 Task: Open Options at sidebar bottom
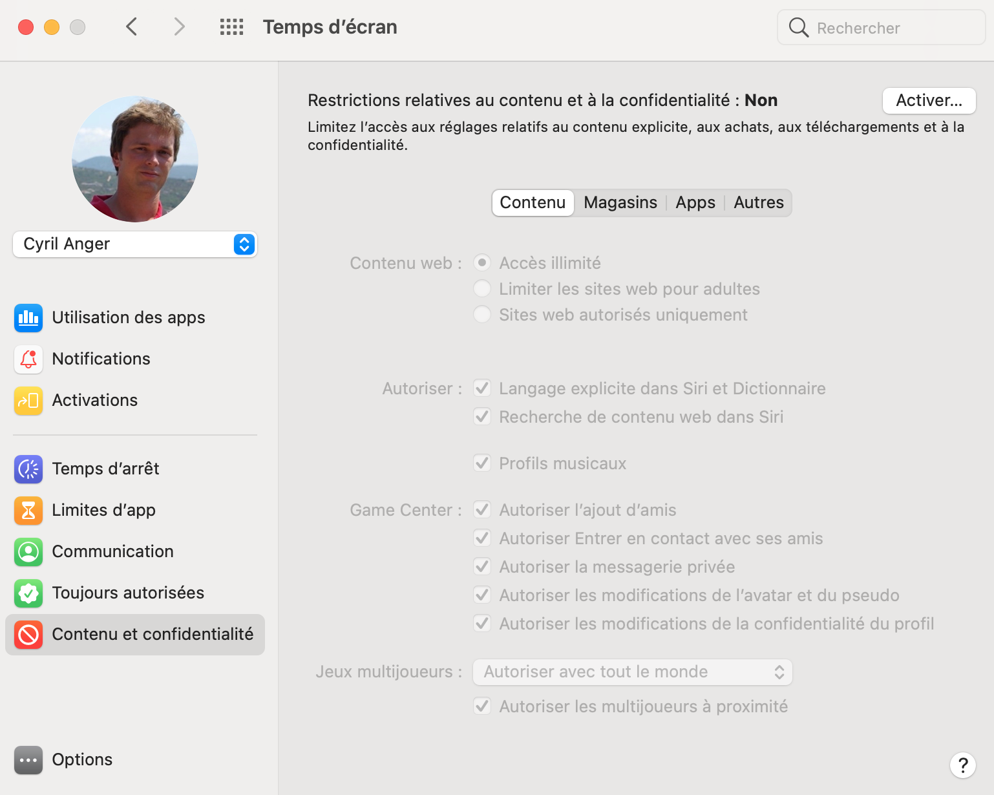[x=28, y=760]
